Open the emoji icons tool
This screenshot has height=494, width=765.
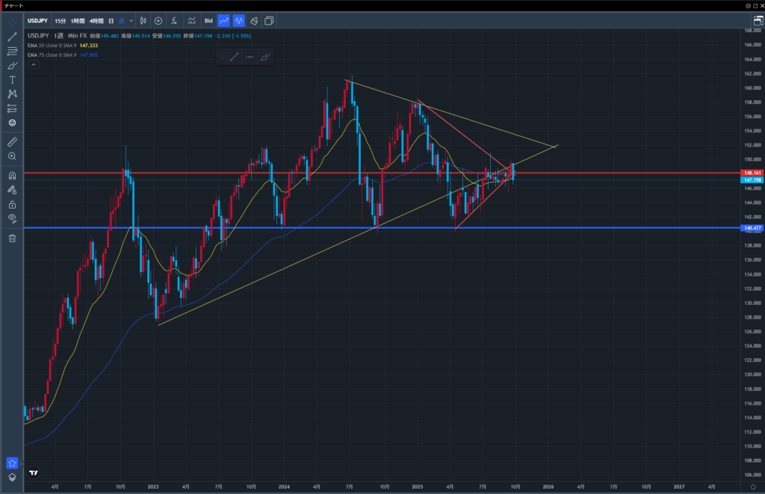click(12, 123)
